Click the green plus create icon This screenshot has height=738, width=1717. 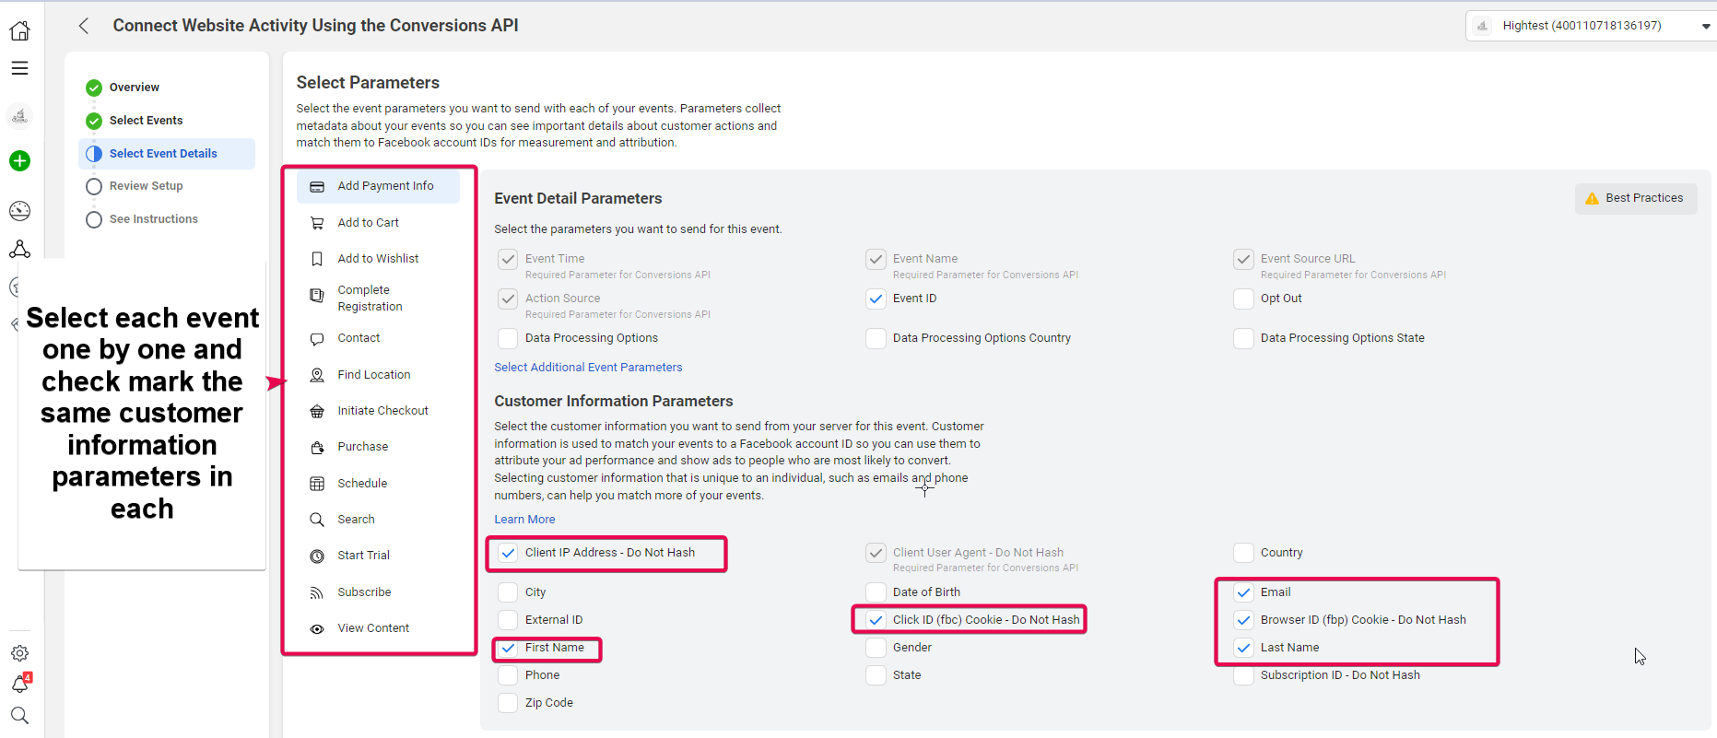[19, 161]
